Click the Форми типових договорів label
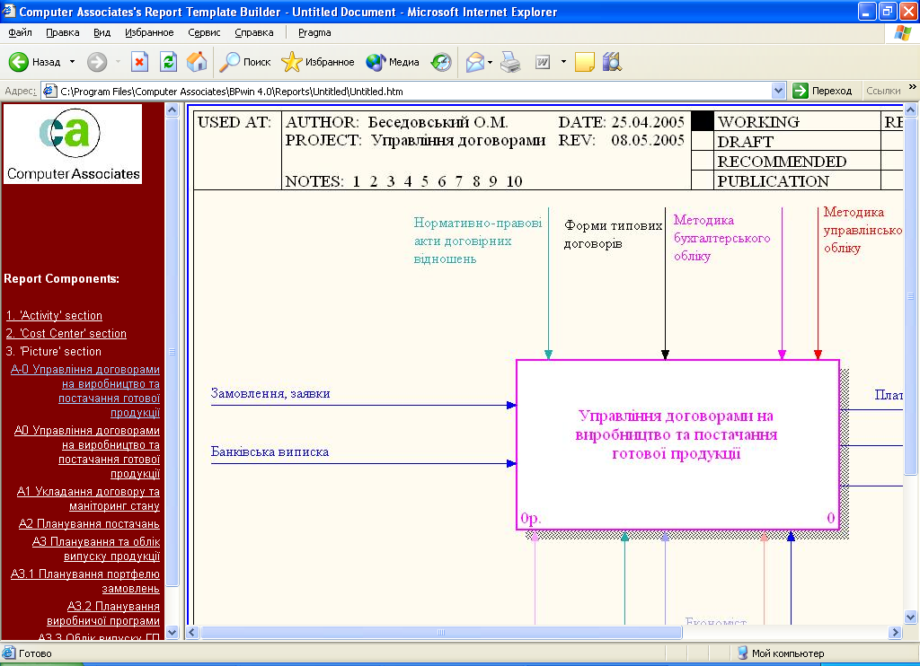The width and height of the screenshot is (920, 666). pos(613,234)
